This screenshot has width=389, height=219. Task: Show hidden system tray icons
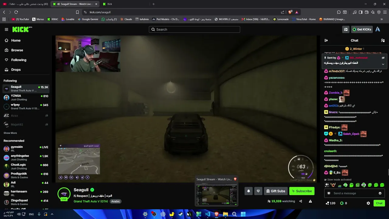pyautogui.click(x=52, y=214)
